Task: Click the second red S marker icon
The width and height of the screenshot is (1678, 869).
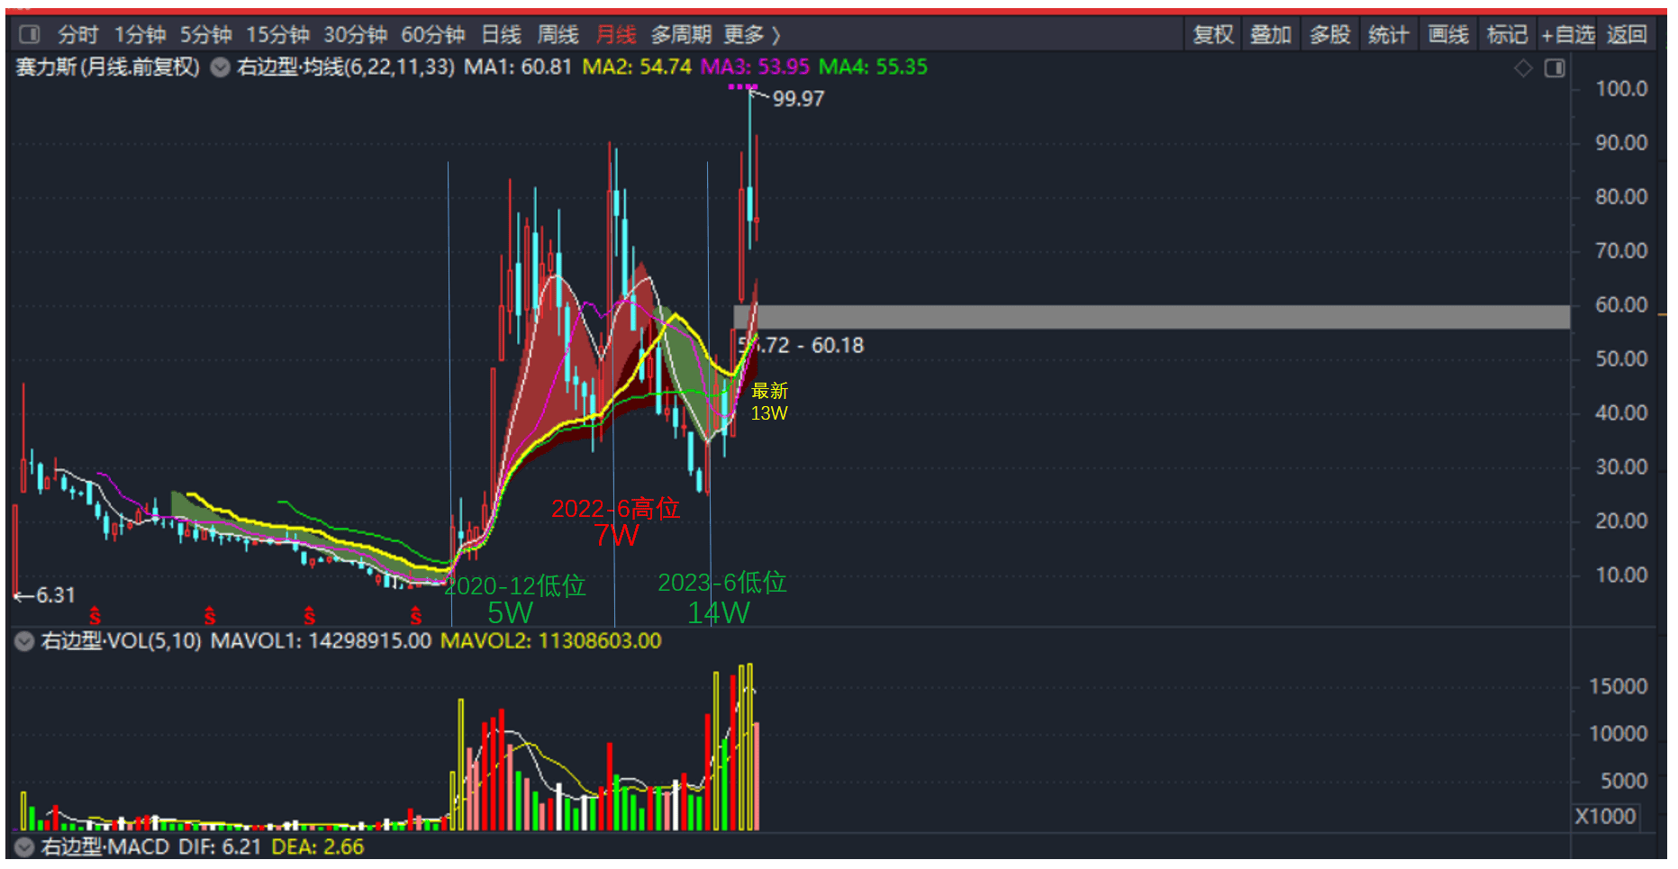Action: [x=210, y=617]
